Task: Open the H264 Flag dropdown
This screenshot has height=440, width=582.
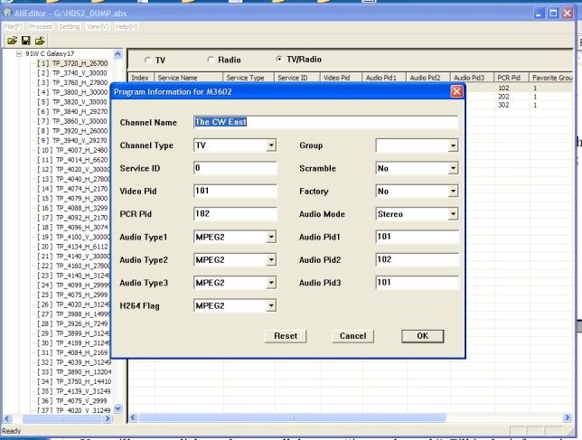Action: [271, 305]
